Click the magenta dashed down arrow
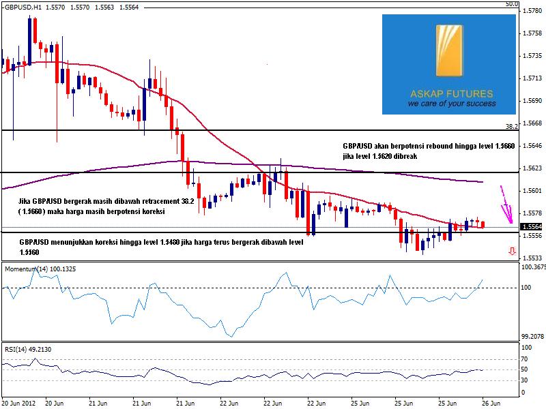546x409 pixels. [506, 204]
